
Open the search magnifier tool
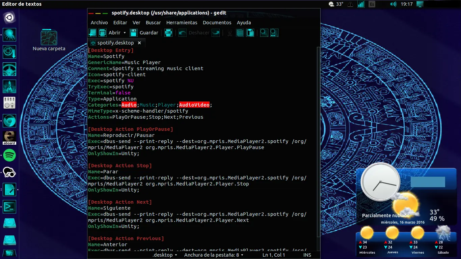[264, 33]
